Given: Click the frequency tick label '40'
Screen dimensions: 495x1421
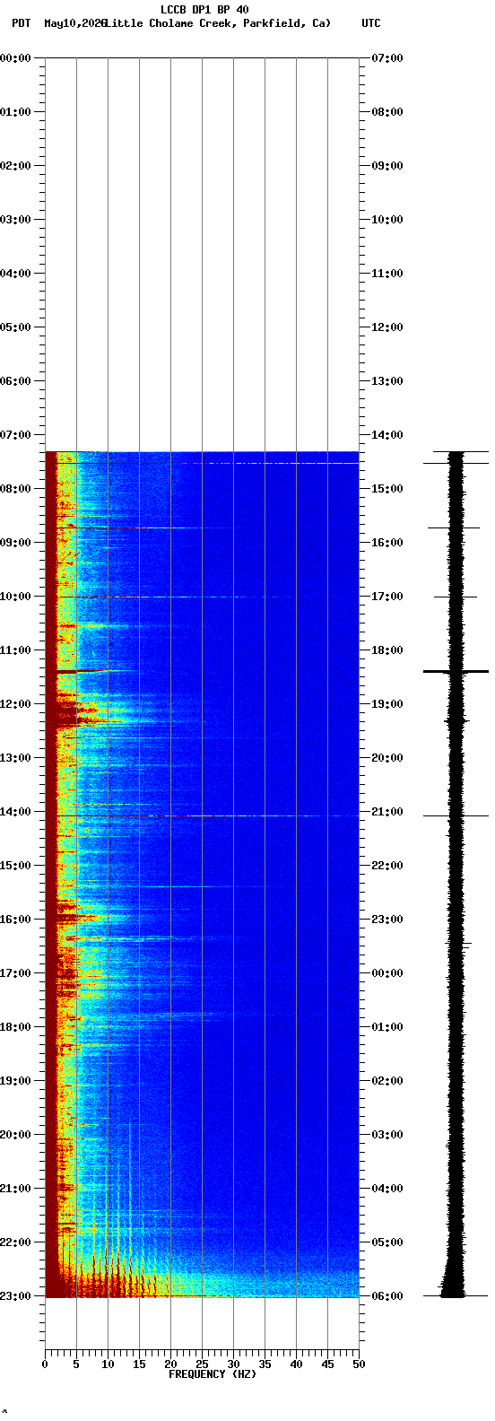Looking at the screenshot, I should [x=296, y=1364].
